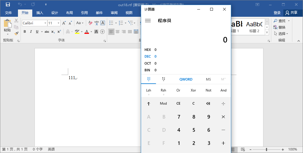303x153 pixels.
Task: Save the document via the floppy disk icon
Action: tap(8, 4)
